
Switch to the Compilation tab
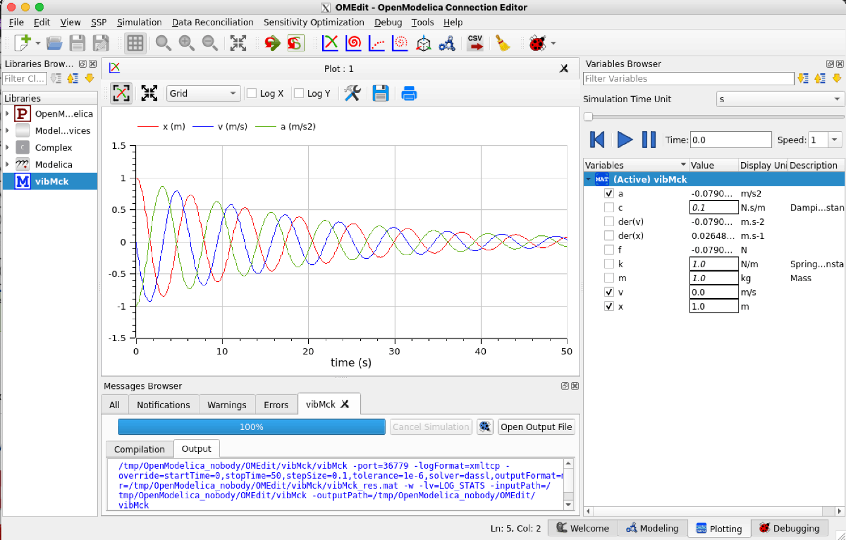(140, 449)
